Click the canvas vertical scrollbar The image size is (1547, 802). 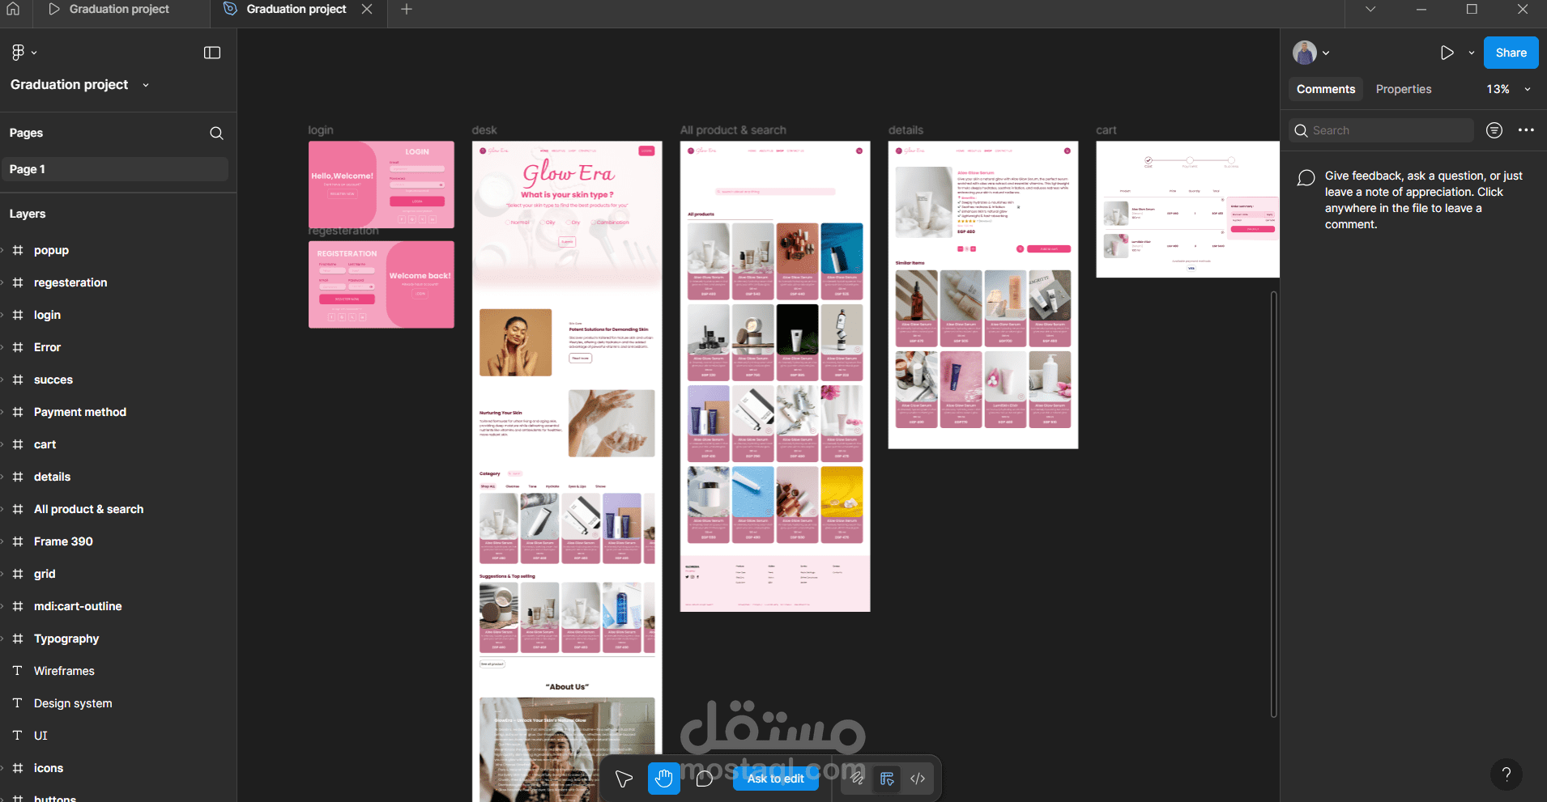click(1273, 504)
